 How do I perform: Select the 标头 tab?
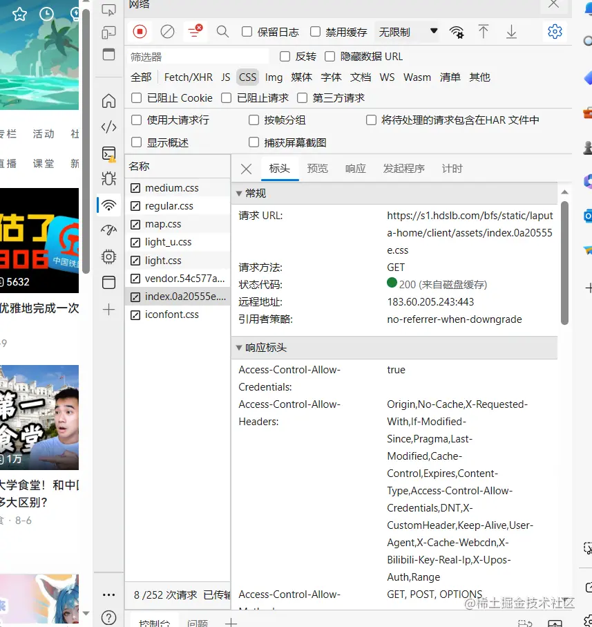pos(280,169)
